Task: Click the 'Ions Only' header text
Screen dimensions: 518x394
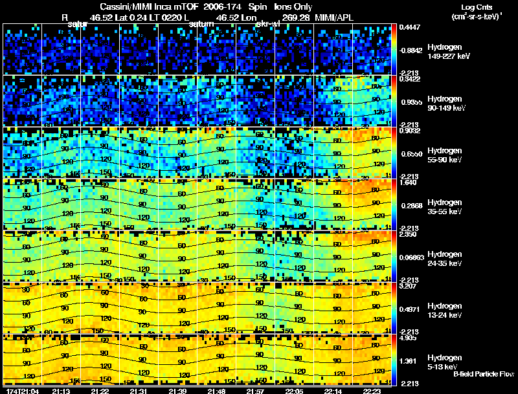Action: click(293, 6)
